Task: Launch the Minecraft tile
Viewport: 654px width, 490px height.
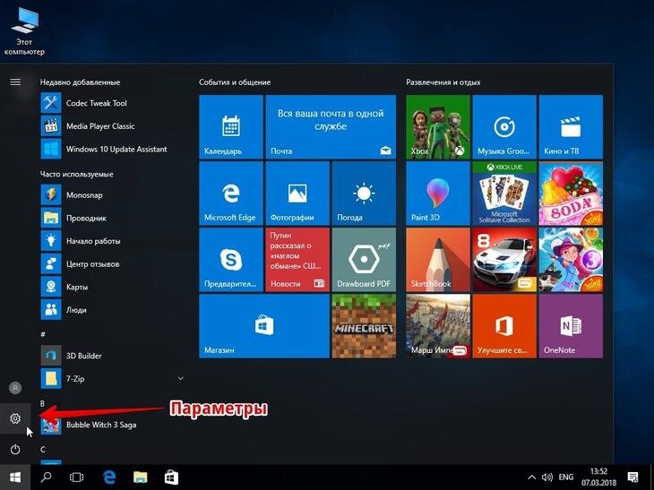Action: coord(364,326)
